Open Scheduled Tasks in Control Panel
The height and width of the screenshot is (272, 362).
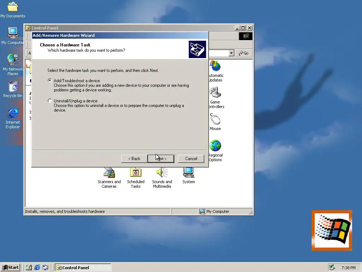pyautogui.click(x=136, y=178)
